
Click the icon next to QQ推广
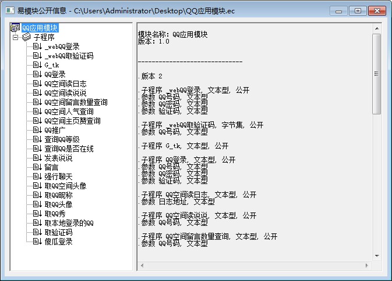[x=37, y=130]
